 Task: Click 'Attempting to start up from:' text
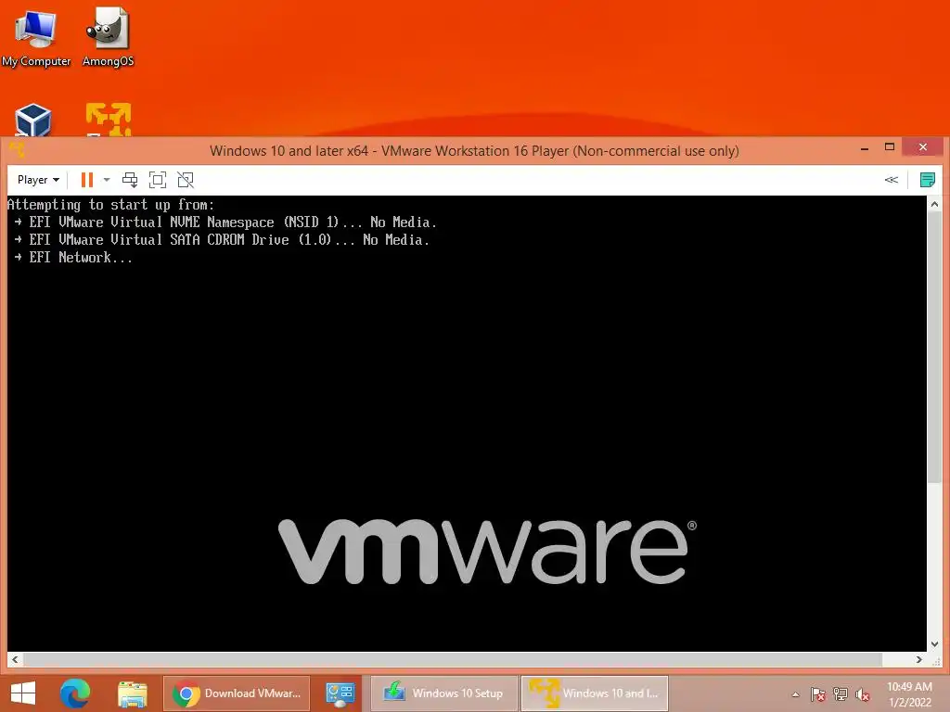111,205
